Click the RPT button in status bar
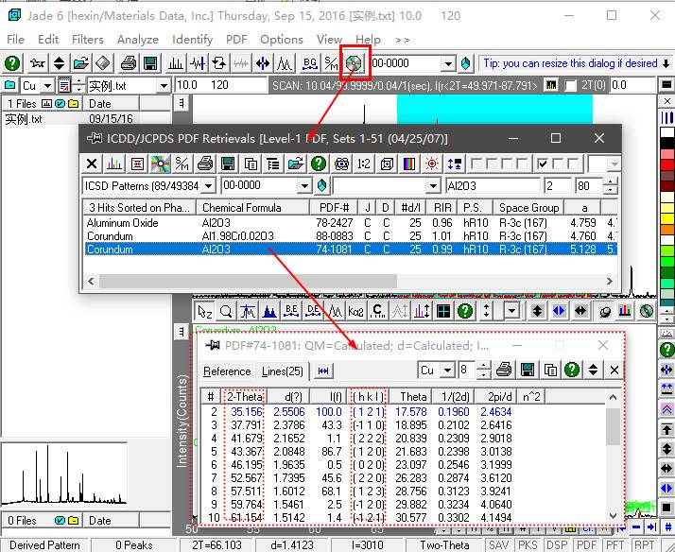Screen dimensions: 675x552 645,544
